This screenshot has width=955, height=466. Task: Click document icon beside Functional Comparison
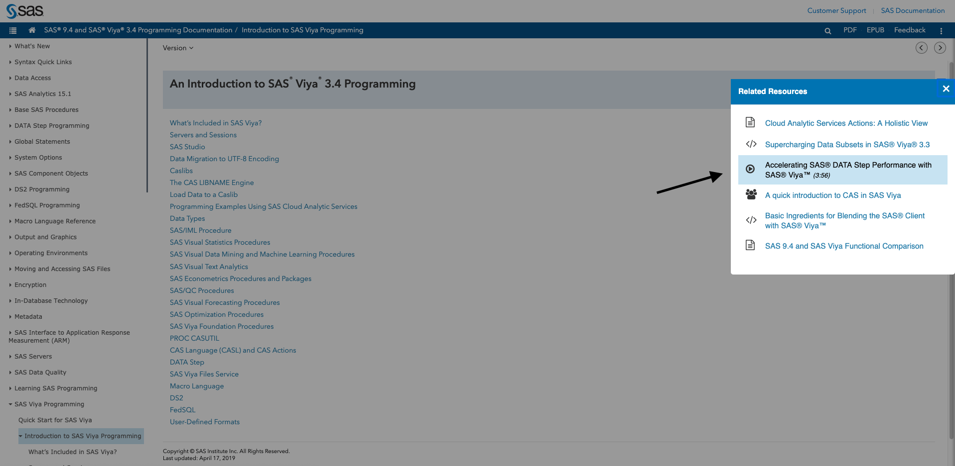750,245
